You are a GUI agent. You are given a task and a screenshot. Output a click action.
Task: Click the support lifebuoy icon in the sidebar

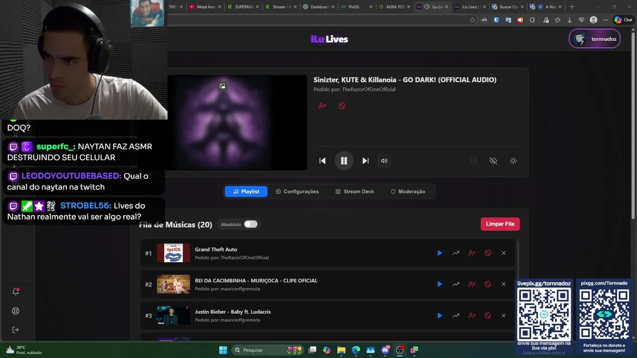coord(15,311)
